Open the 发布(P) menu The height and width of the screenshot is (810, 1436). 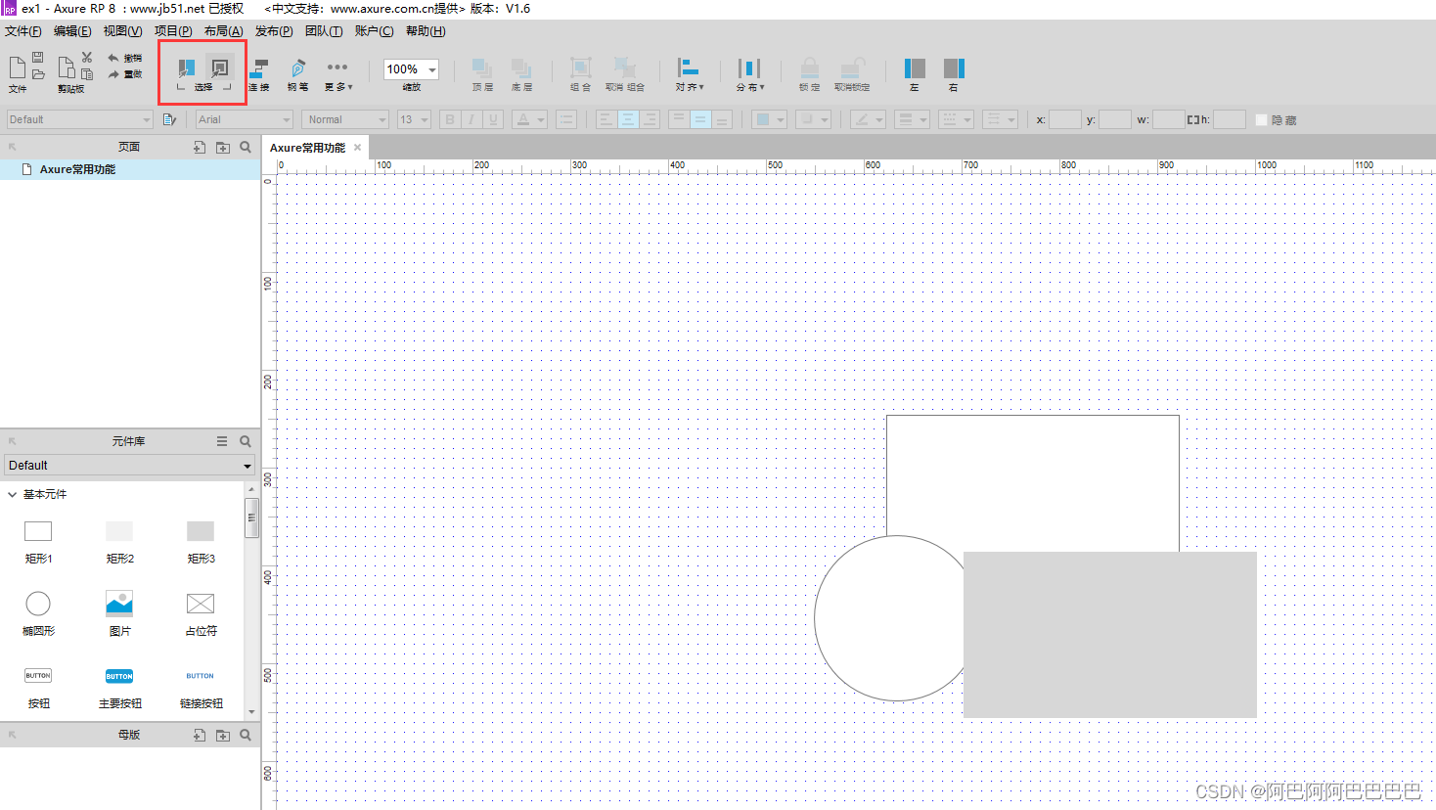coord(274,31)
